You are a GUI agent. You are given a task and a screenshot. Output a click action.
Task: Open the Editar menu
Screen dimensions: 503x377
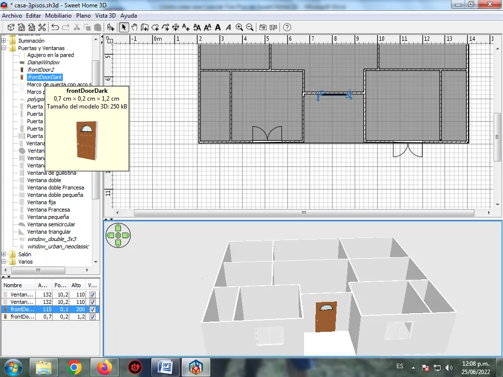point(33,15)
